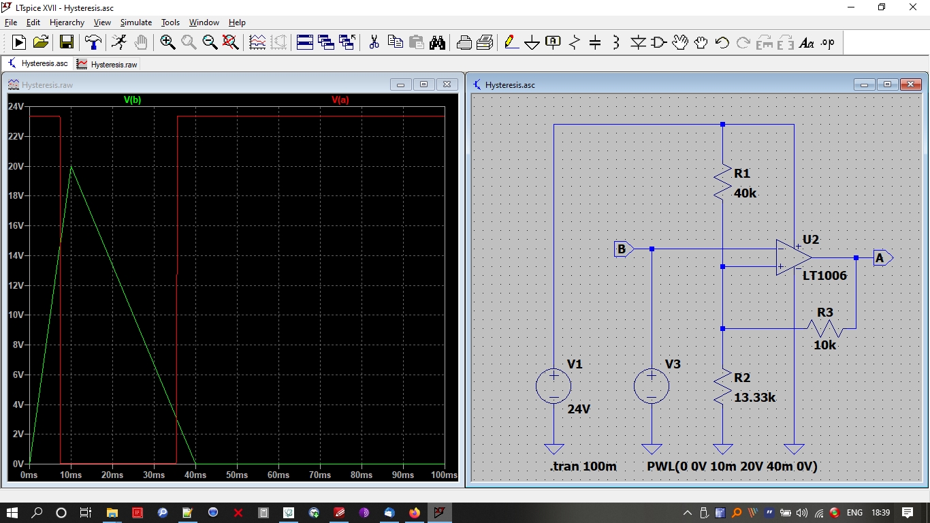The width and height of the screenshot is (930, 523).
Task: Select the Text Aa tool
Action: 807,42
